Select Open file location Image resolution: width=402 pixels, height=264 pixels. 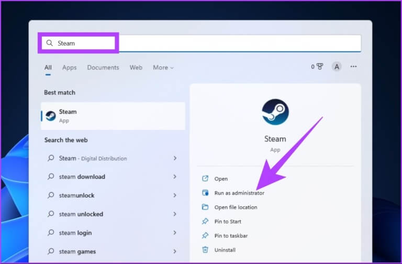[236, 207]
